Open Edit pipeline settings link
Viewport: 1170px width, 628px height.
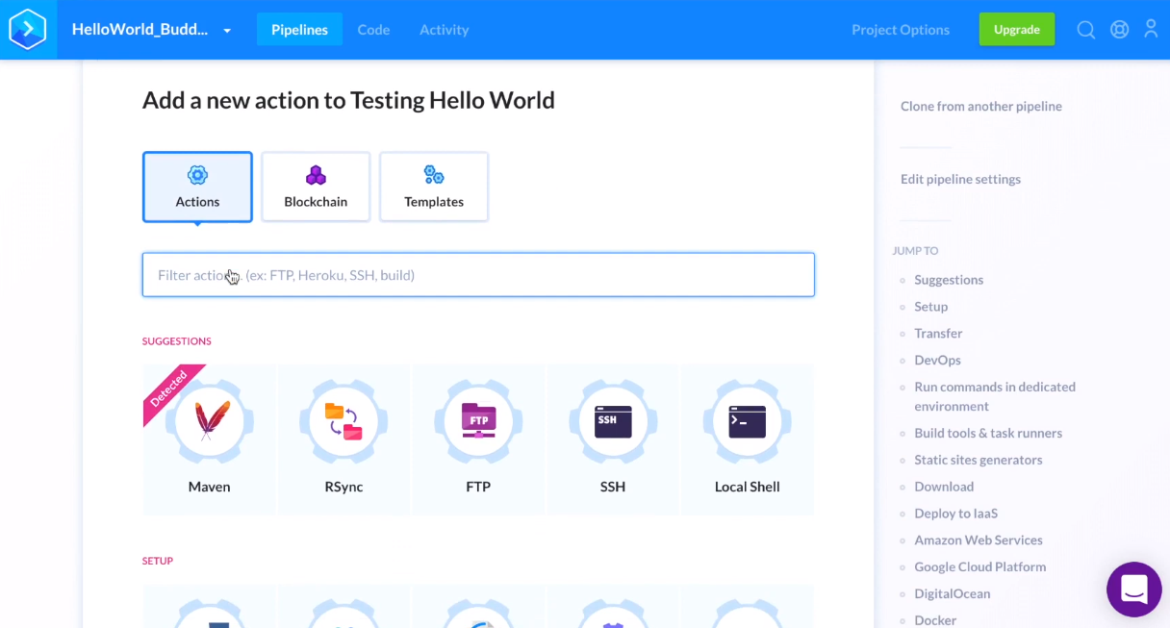tap(959, 179)
